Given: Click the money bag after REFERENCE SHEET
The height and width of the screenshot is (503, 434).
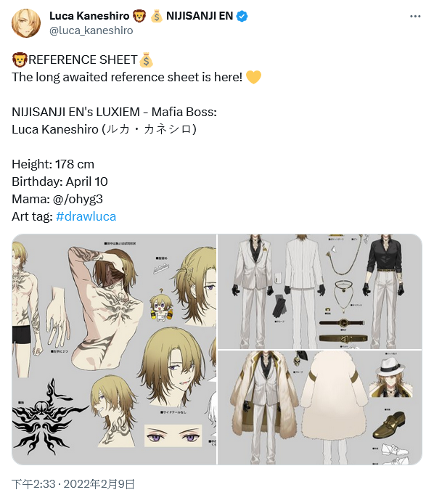Looking at the screenshot, I should 146,60.
